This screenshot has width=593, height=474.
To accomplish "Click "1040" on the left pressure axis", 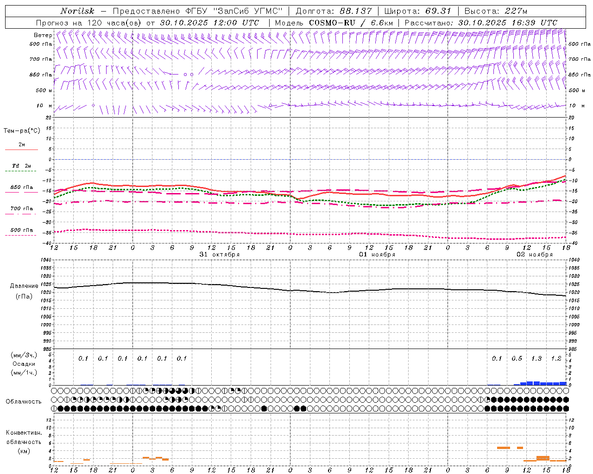I will 45,260.
